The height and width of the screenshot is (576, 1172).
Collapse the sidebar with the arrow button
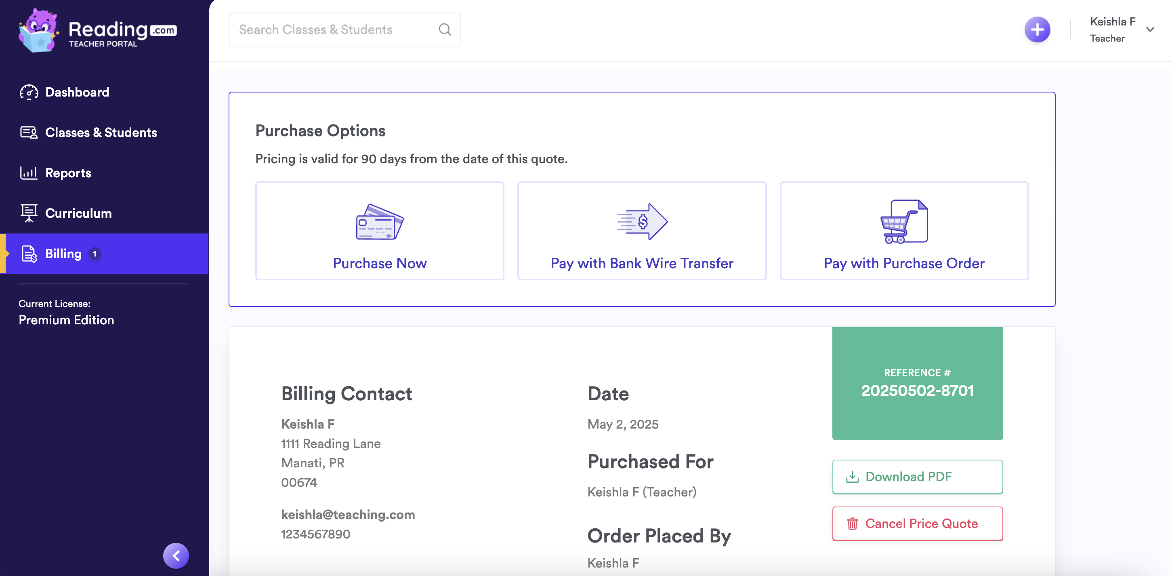click(x=176, y=555)
